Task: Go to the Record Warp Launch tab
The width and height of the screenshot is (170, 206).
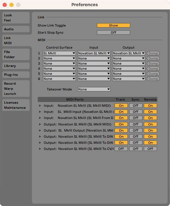Action: pos(16,88)
